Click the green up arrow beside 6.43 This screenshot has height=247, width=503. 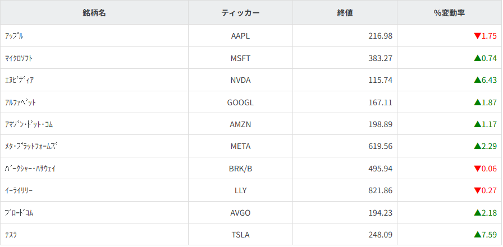(x=478, y=80)
